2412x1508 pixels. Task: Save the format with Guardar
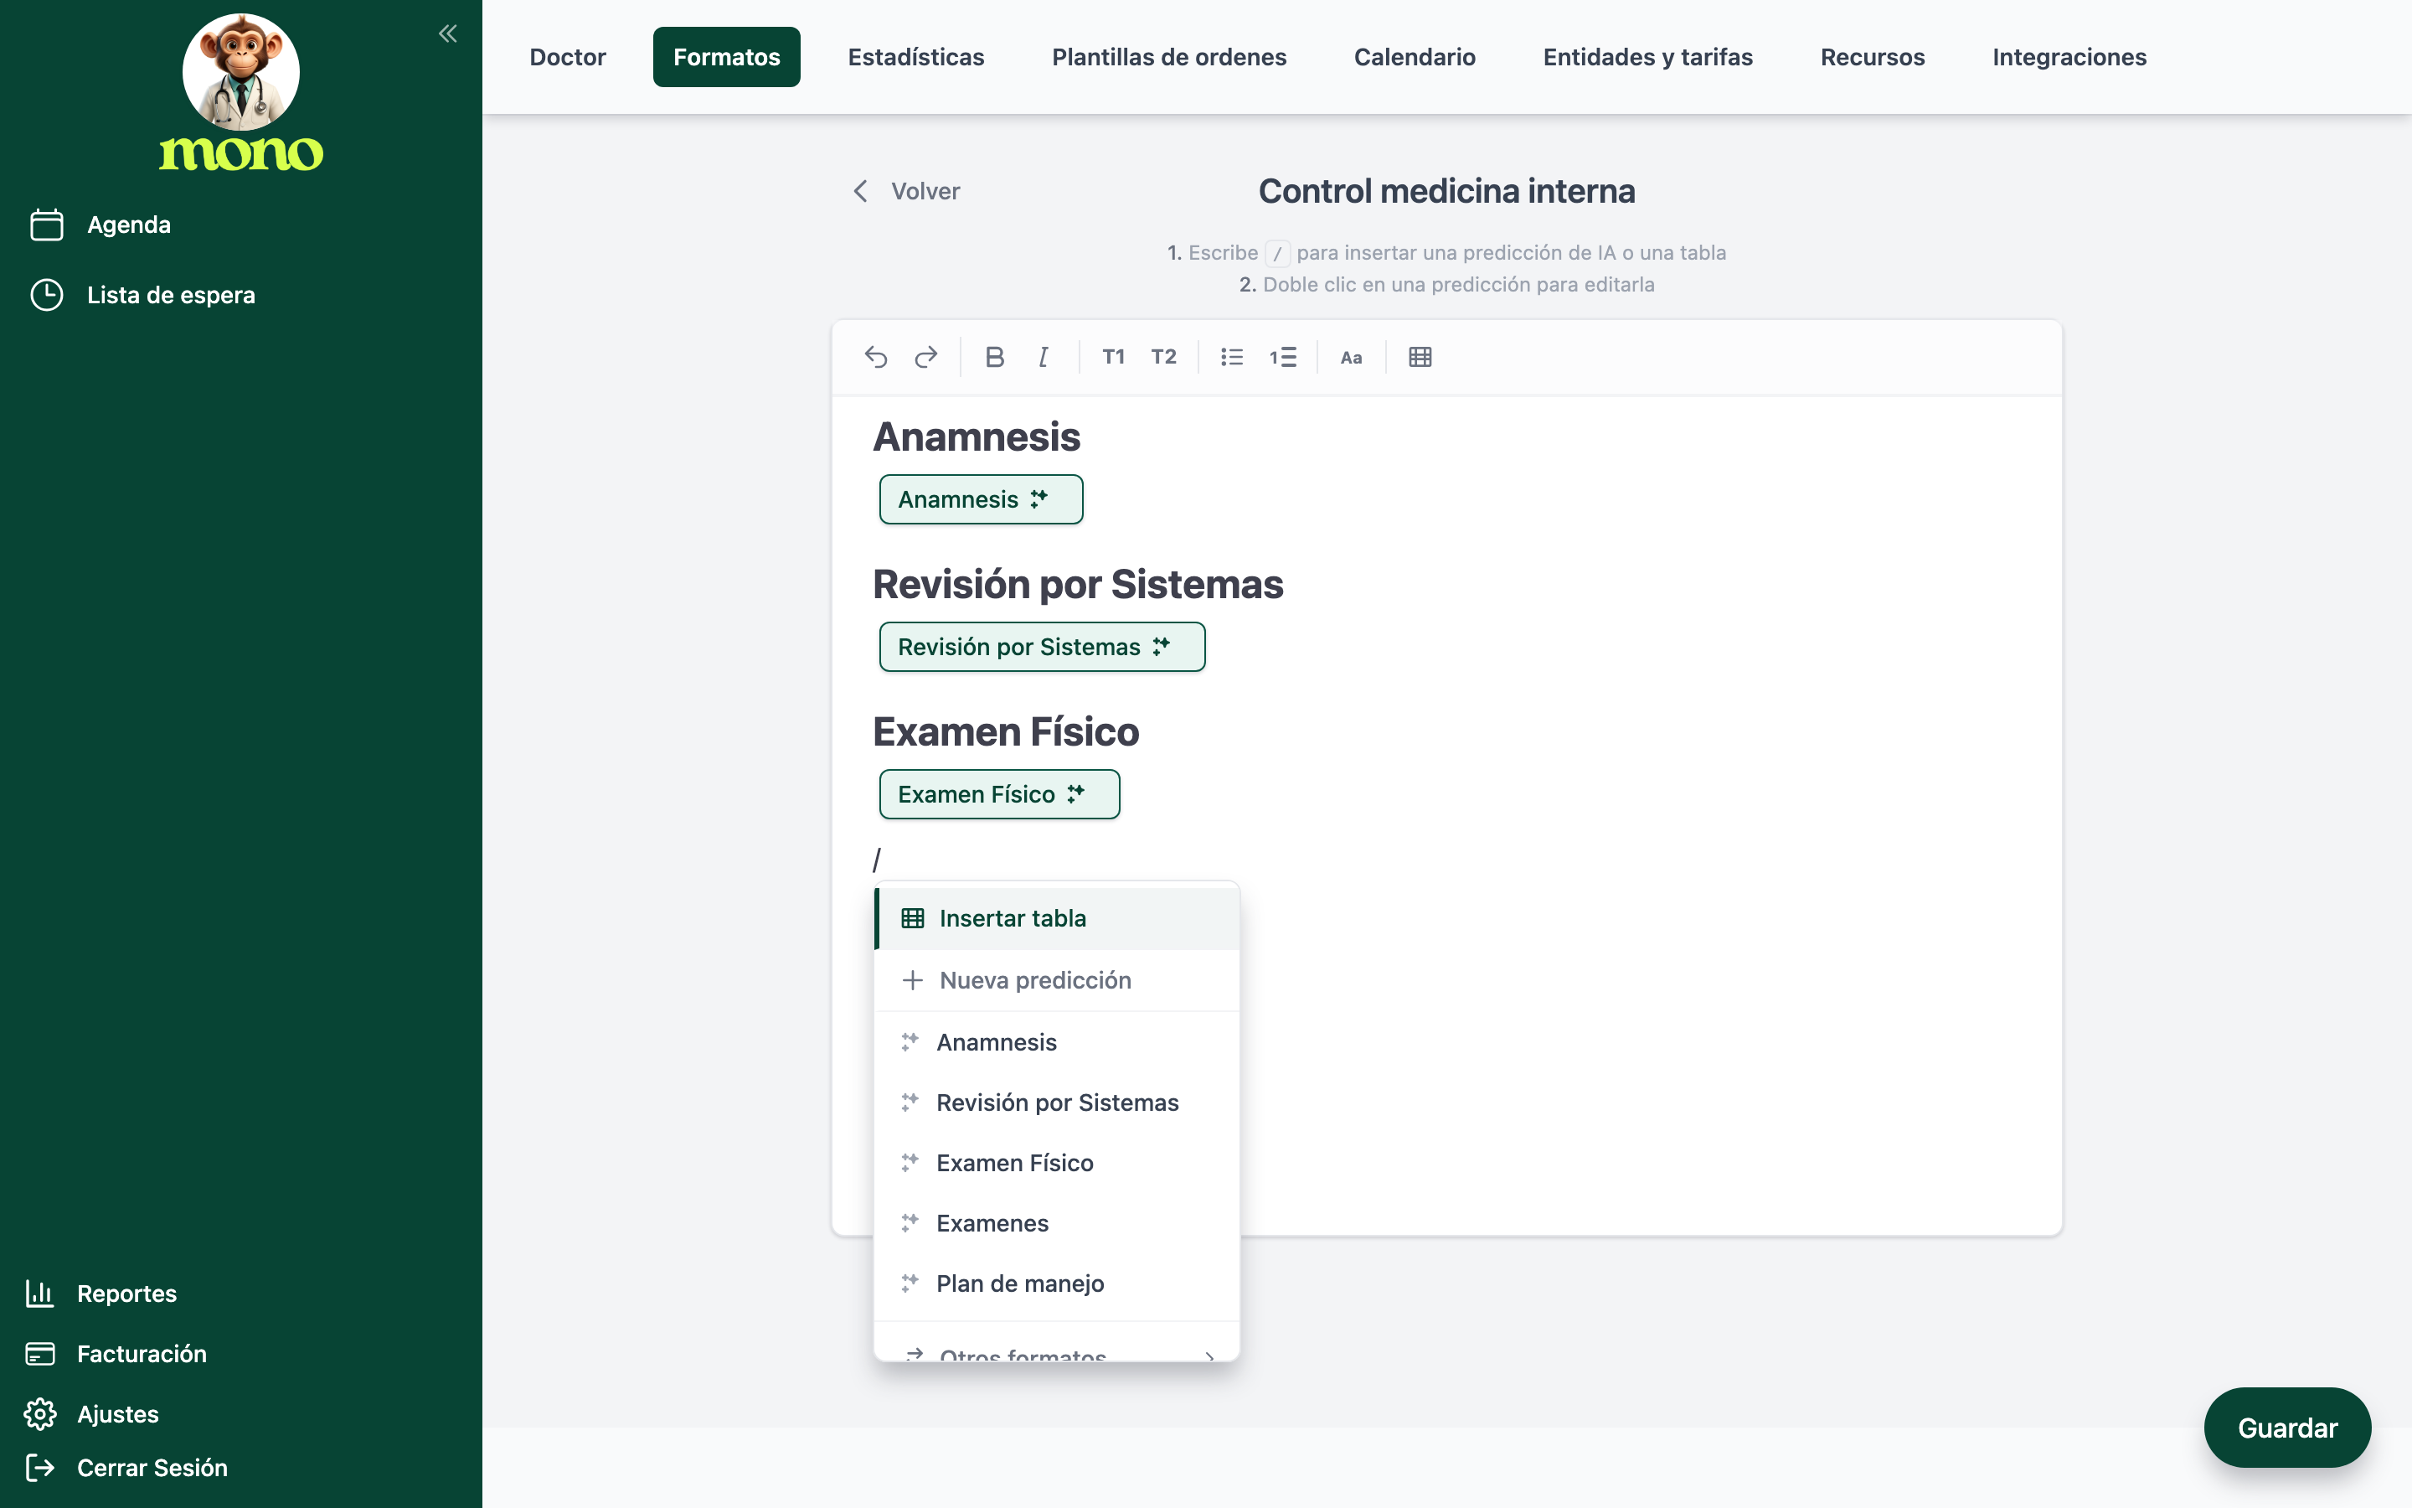point(2287,1428)
